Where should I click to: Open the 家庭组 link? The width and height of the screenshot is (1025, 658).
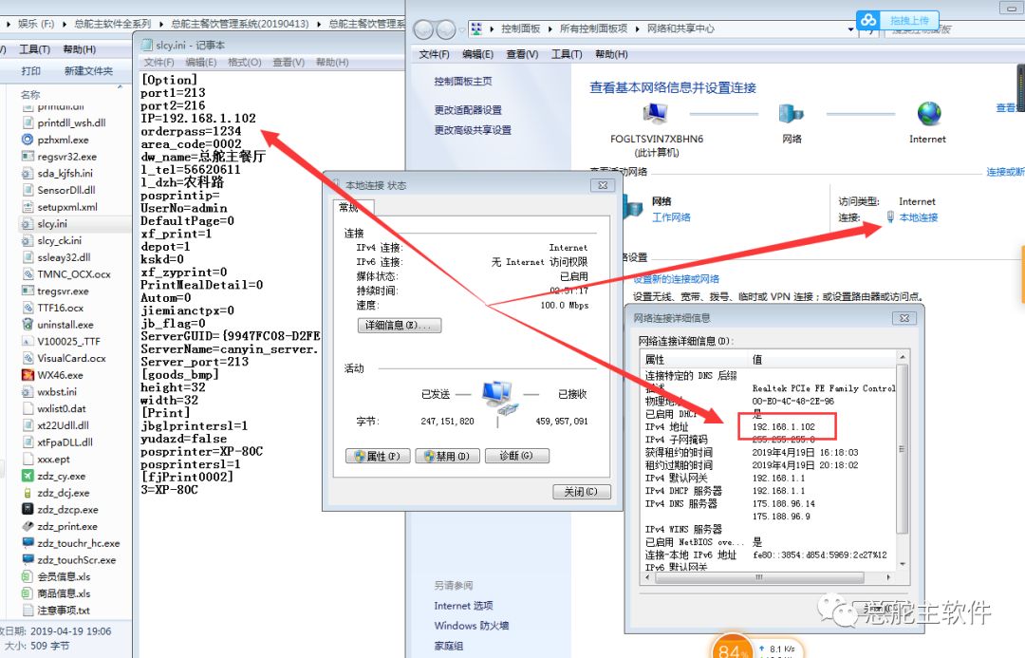(448, 646)
